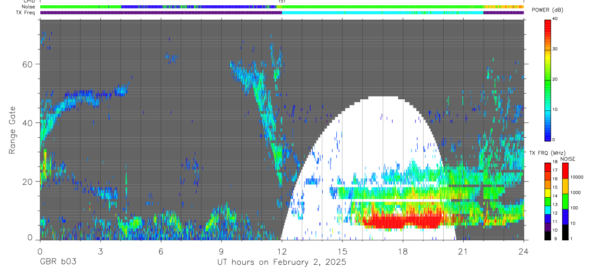Click the GBR b03 radar beam label
The image size is (589, 272).
(58, 262)
